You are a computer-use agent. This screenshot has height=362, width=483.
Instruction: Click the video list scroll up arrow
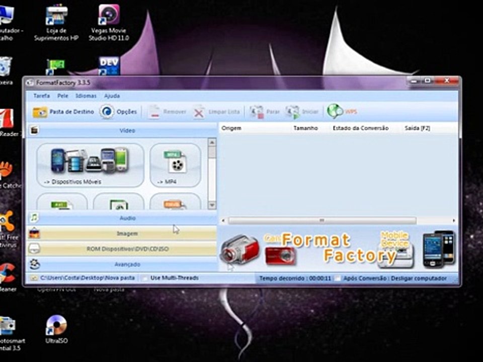pos(212,142)
